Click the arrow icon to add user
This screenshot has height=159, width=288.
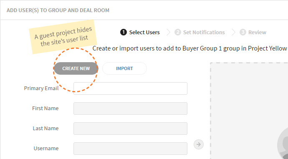pyautogui.click(x=199, y=144)
